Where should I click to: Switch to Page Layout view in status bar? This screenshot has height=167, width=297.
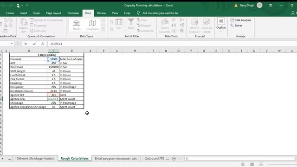pyautogui.click(x=252, y=164)
